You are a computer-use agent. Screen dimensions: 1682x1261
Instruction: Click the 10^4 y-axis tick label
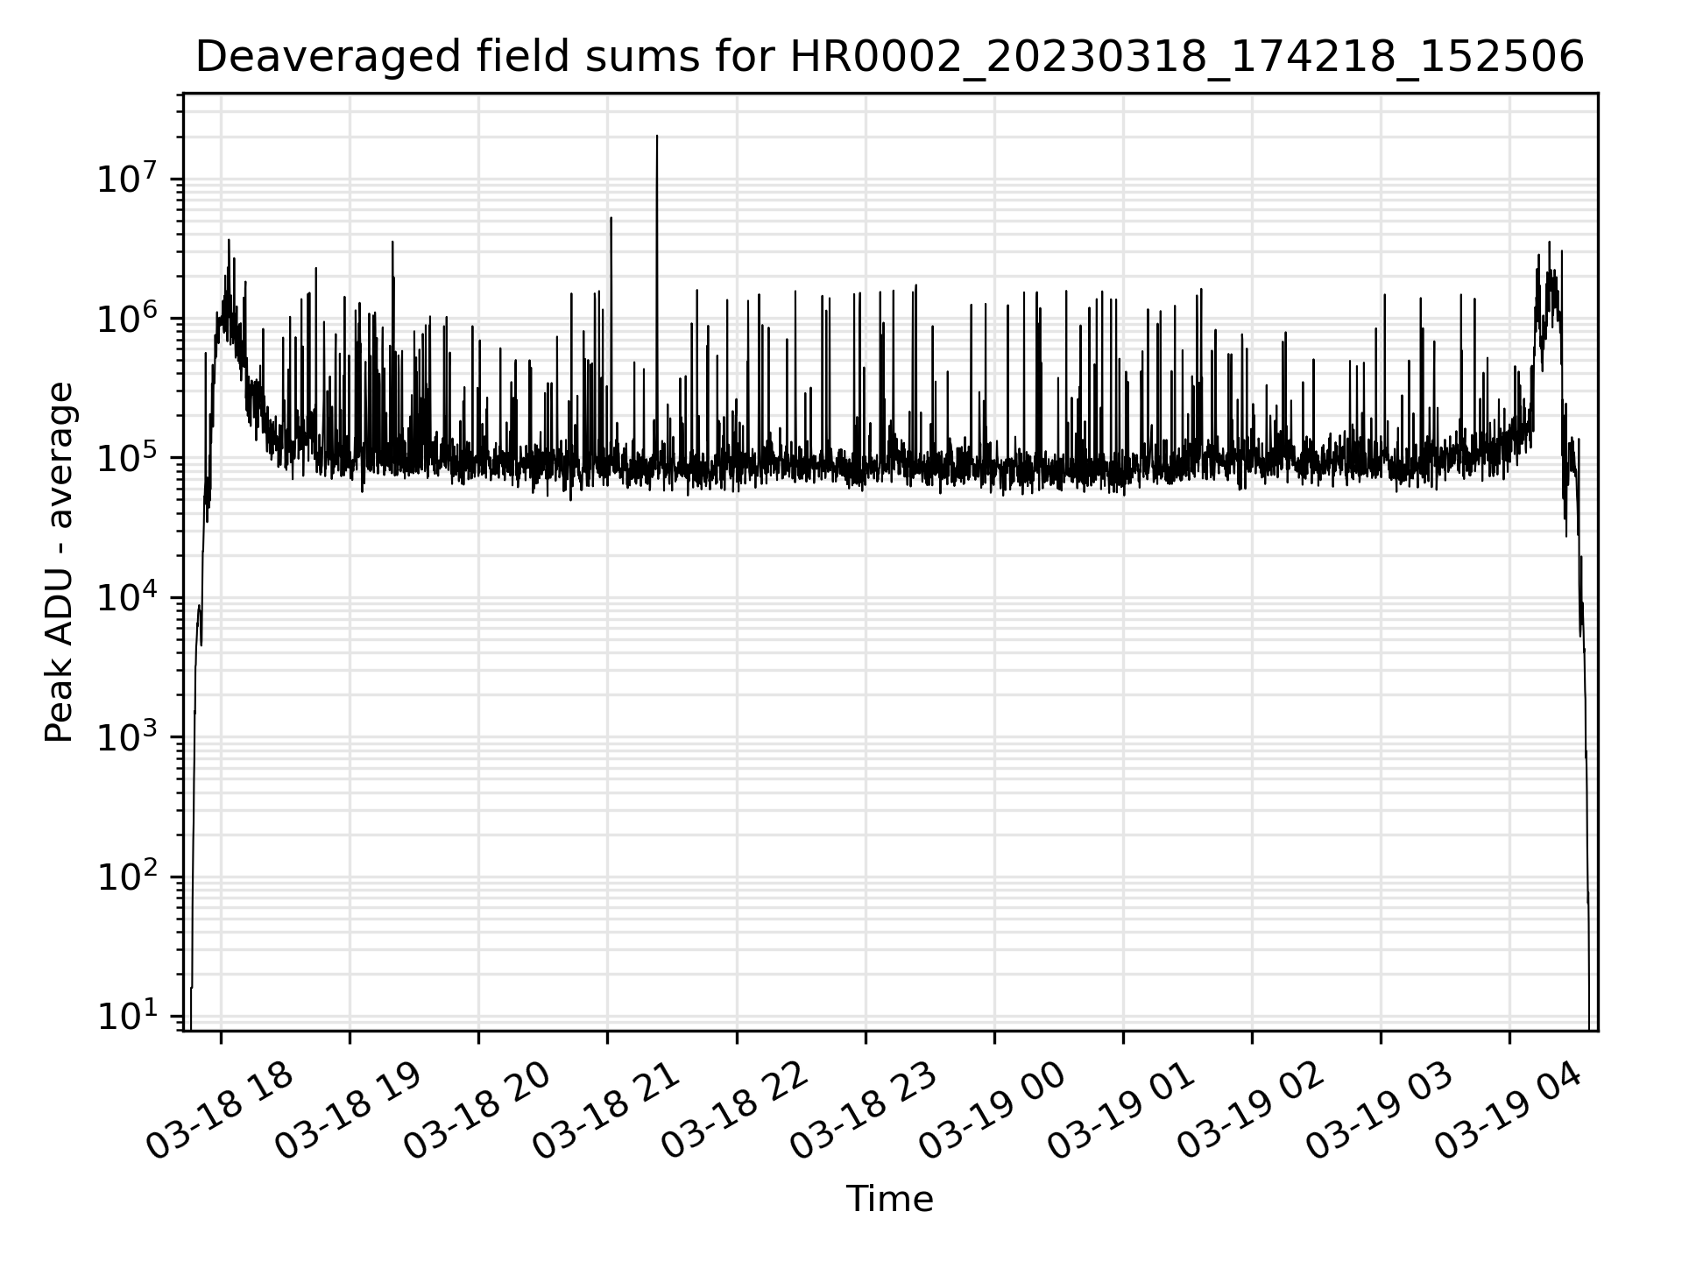[x=127, y=596]
